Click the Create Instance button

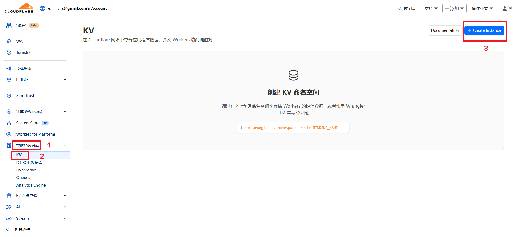point(484,30)
